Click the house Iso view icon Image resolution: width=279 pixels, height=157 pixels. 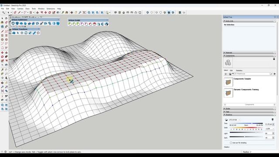(x=123, y=13)
